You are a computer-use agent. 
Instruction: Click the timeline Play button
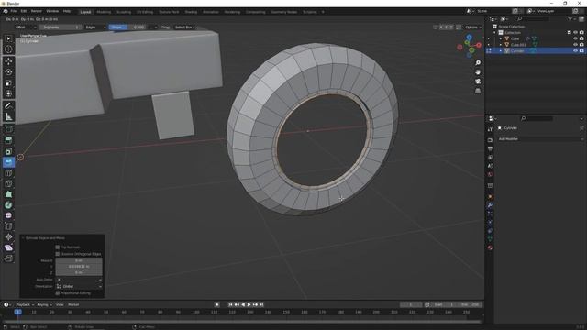point(249,304)
